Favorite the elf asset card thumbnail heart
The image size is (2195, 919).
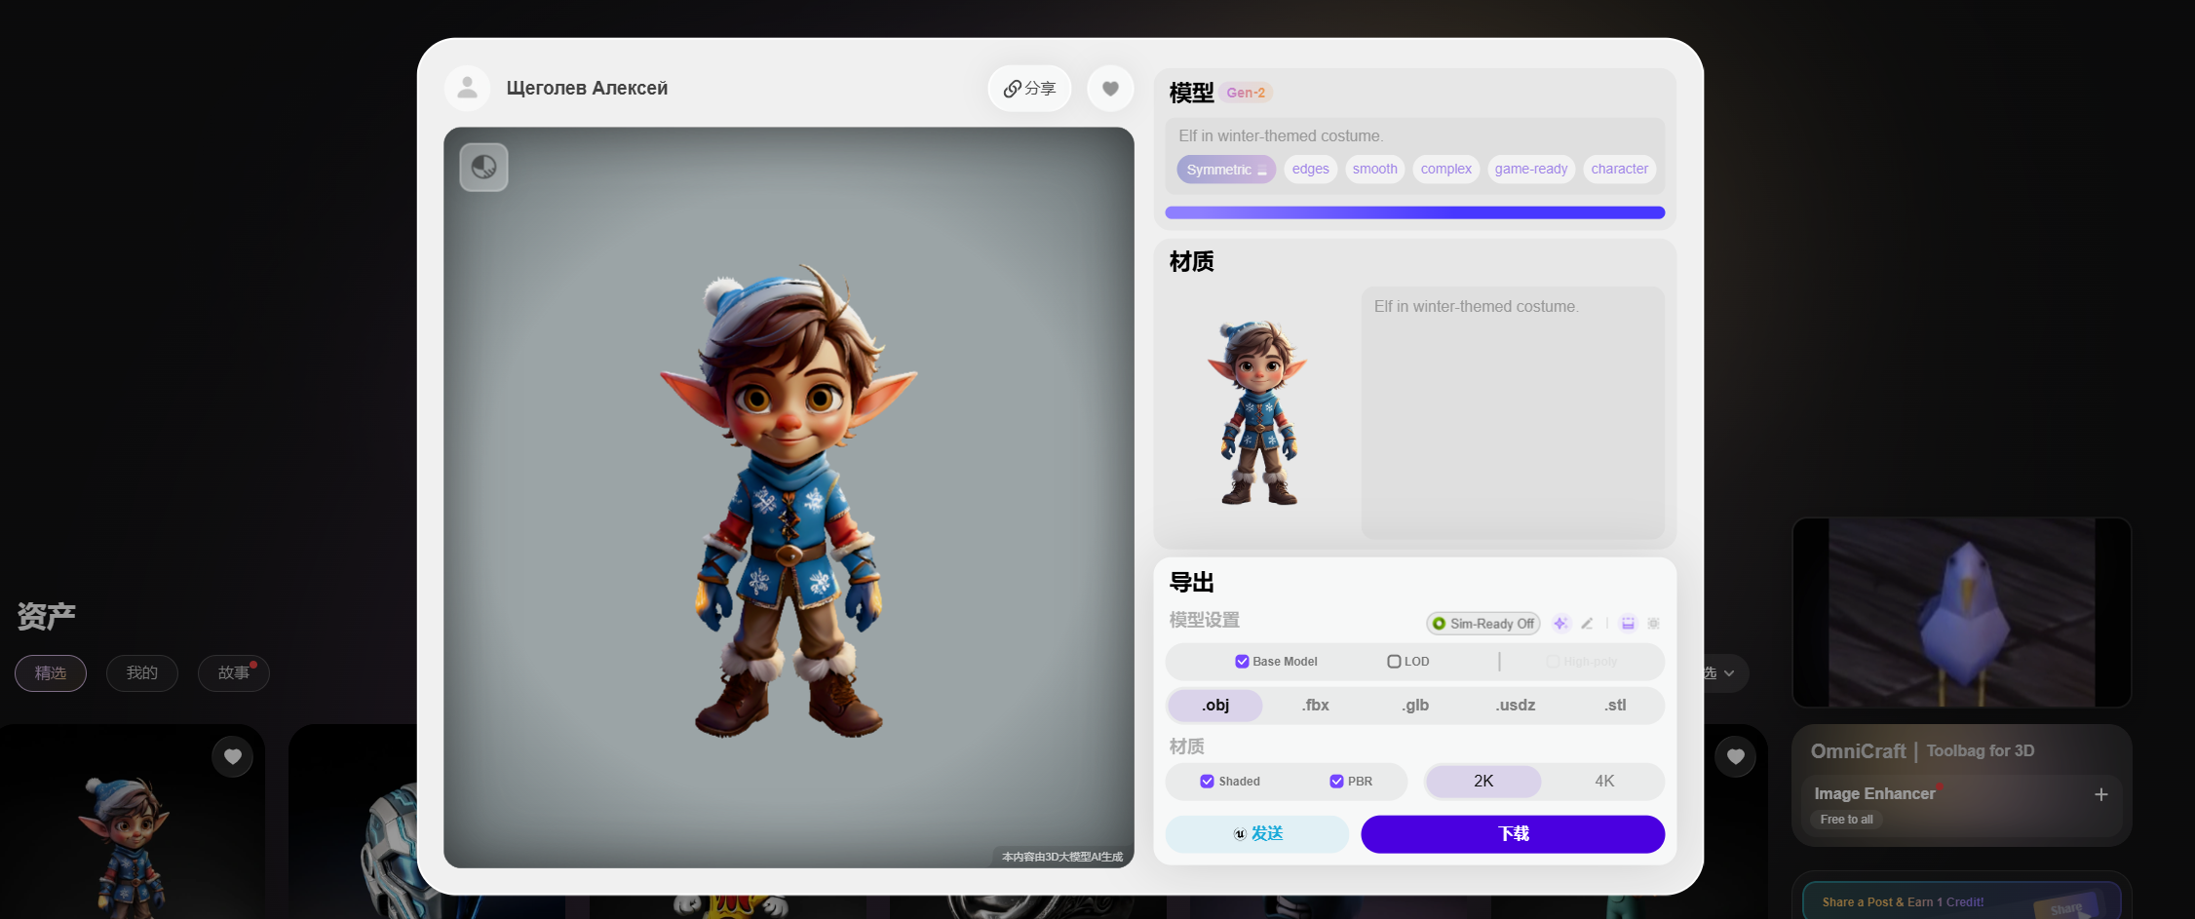tap(232, 756)
